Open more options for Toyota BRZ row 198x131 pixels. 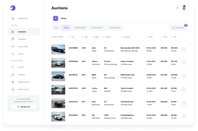tap(184, 90)
